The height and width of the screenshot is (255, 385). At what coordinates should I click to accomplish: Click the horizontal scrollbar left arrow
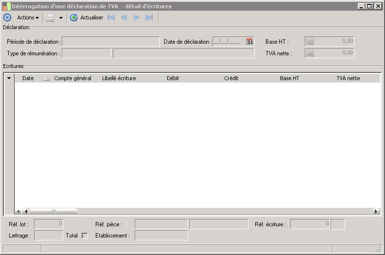pyautogui.click(x=26, y=211)
